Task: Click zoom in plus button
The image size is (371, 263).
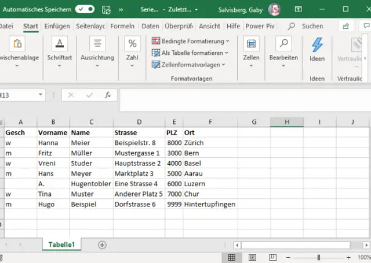Action: 348,258
